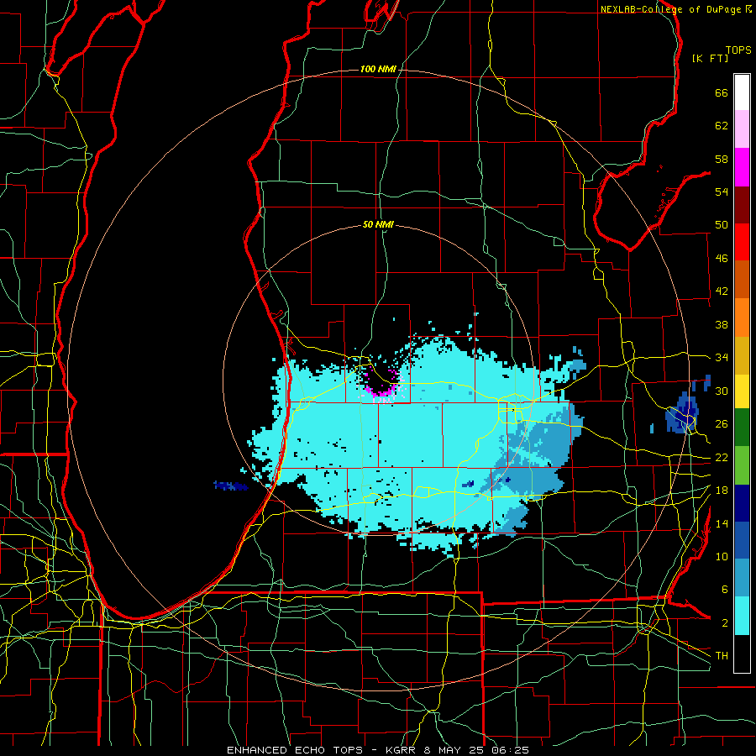Click the TOPS legend title

tap(738, 50)
